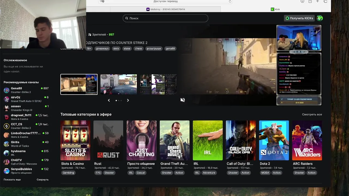Select the third featured stream thumbnail
This screenshot has height=196, width=349.
tap(158, 84)
